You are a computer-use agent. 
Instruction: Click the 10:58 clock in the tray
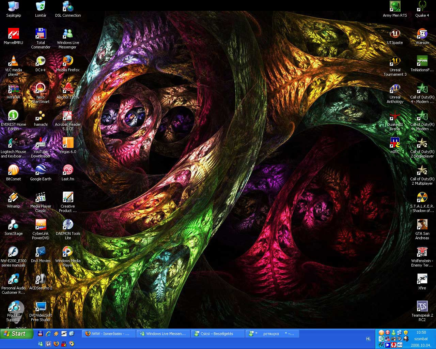click(x=421, y=332)
